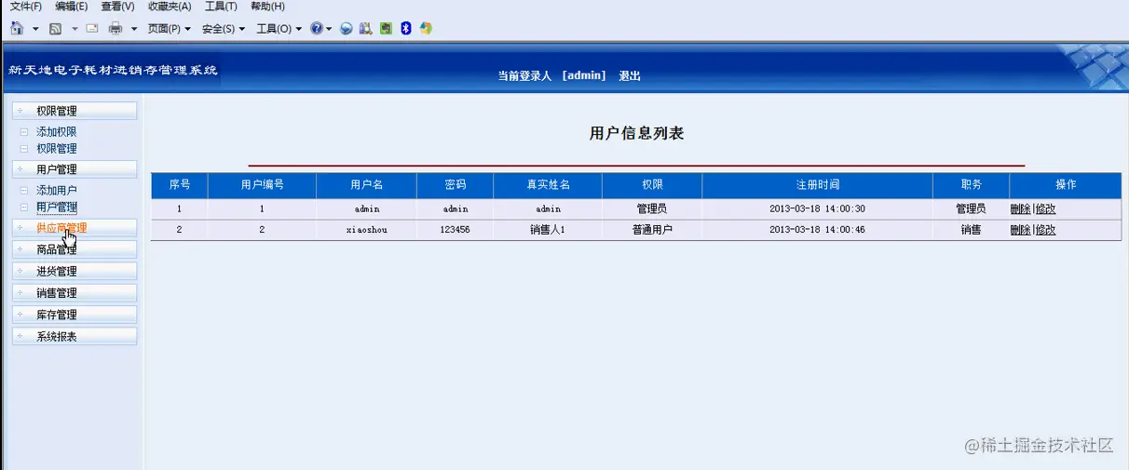Open the 页面(P) toolbar dropdown
This screenshot has height=470, width=1129.
pos(169,29)
